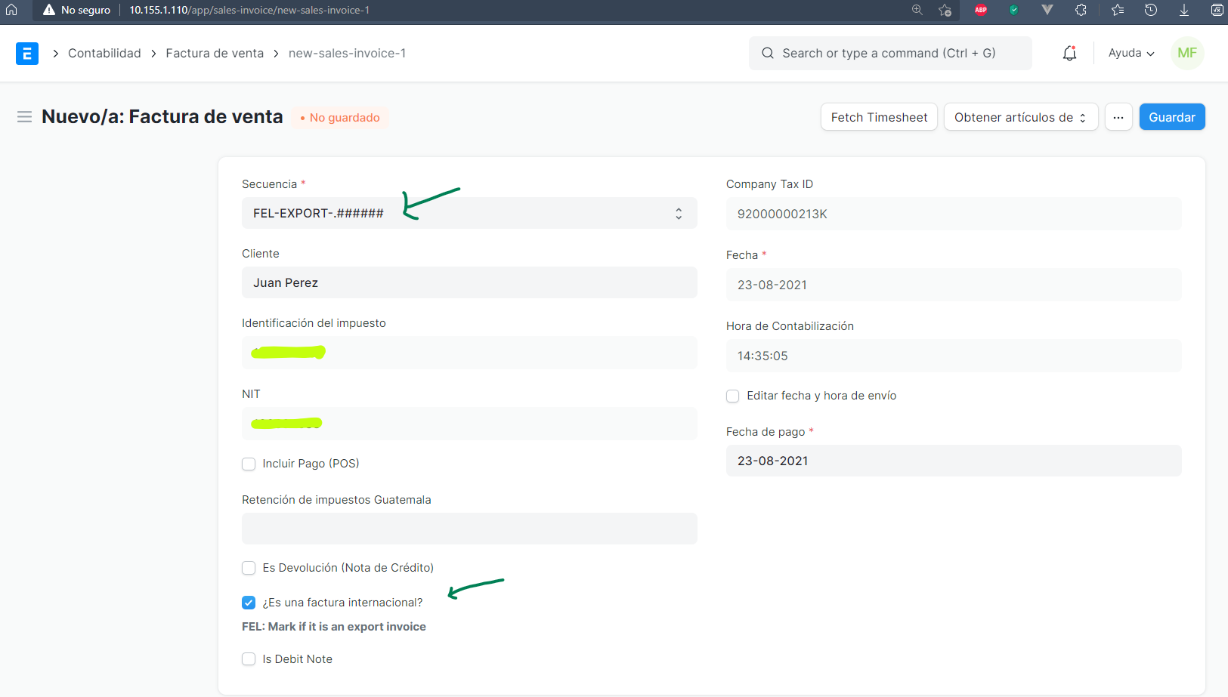Click the browser zoom magnifier icon

[917, 10]
